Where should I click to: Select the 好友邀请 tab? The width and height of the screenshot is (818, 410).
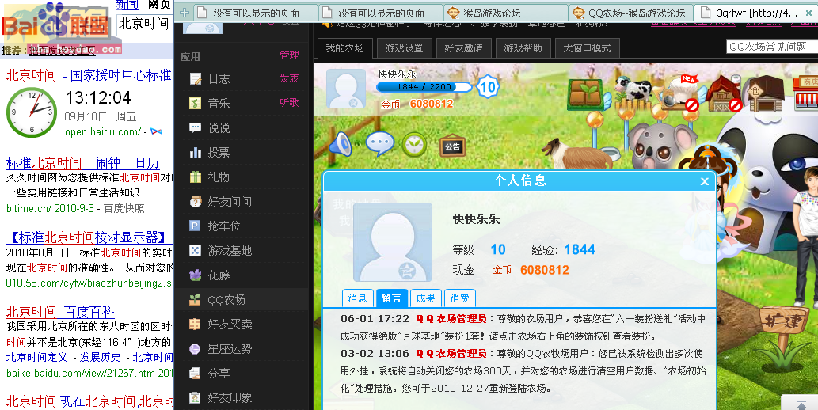click(463, 48)
